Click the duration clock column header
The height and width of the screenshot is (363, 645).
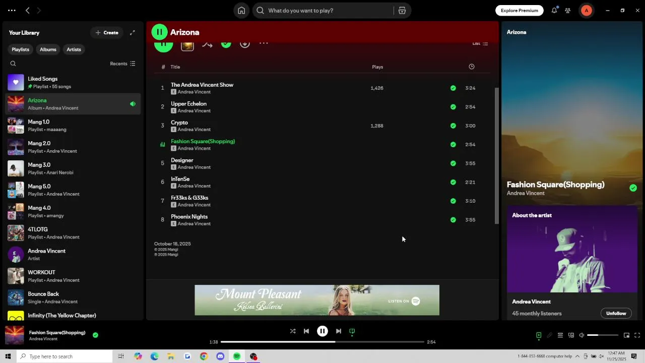point(472,67)
